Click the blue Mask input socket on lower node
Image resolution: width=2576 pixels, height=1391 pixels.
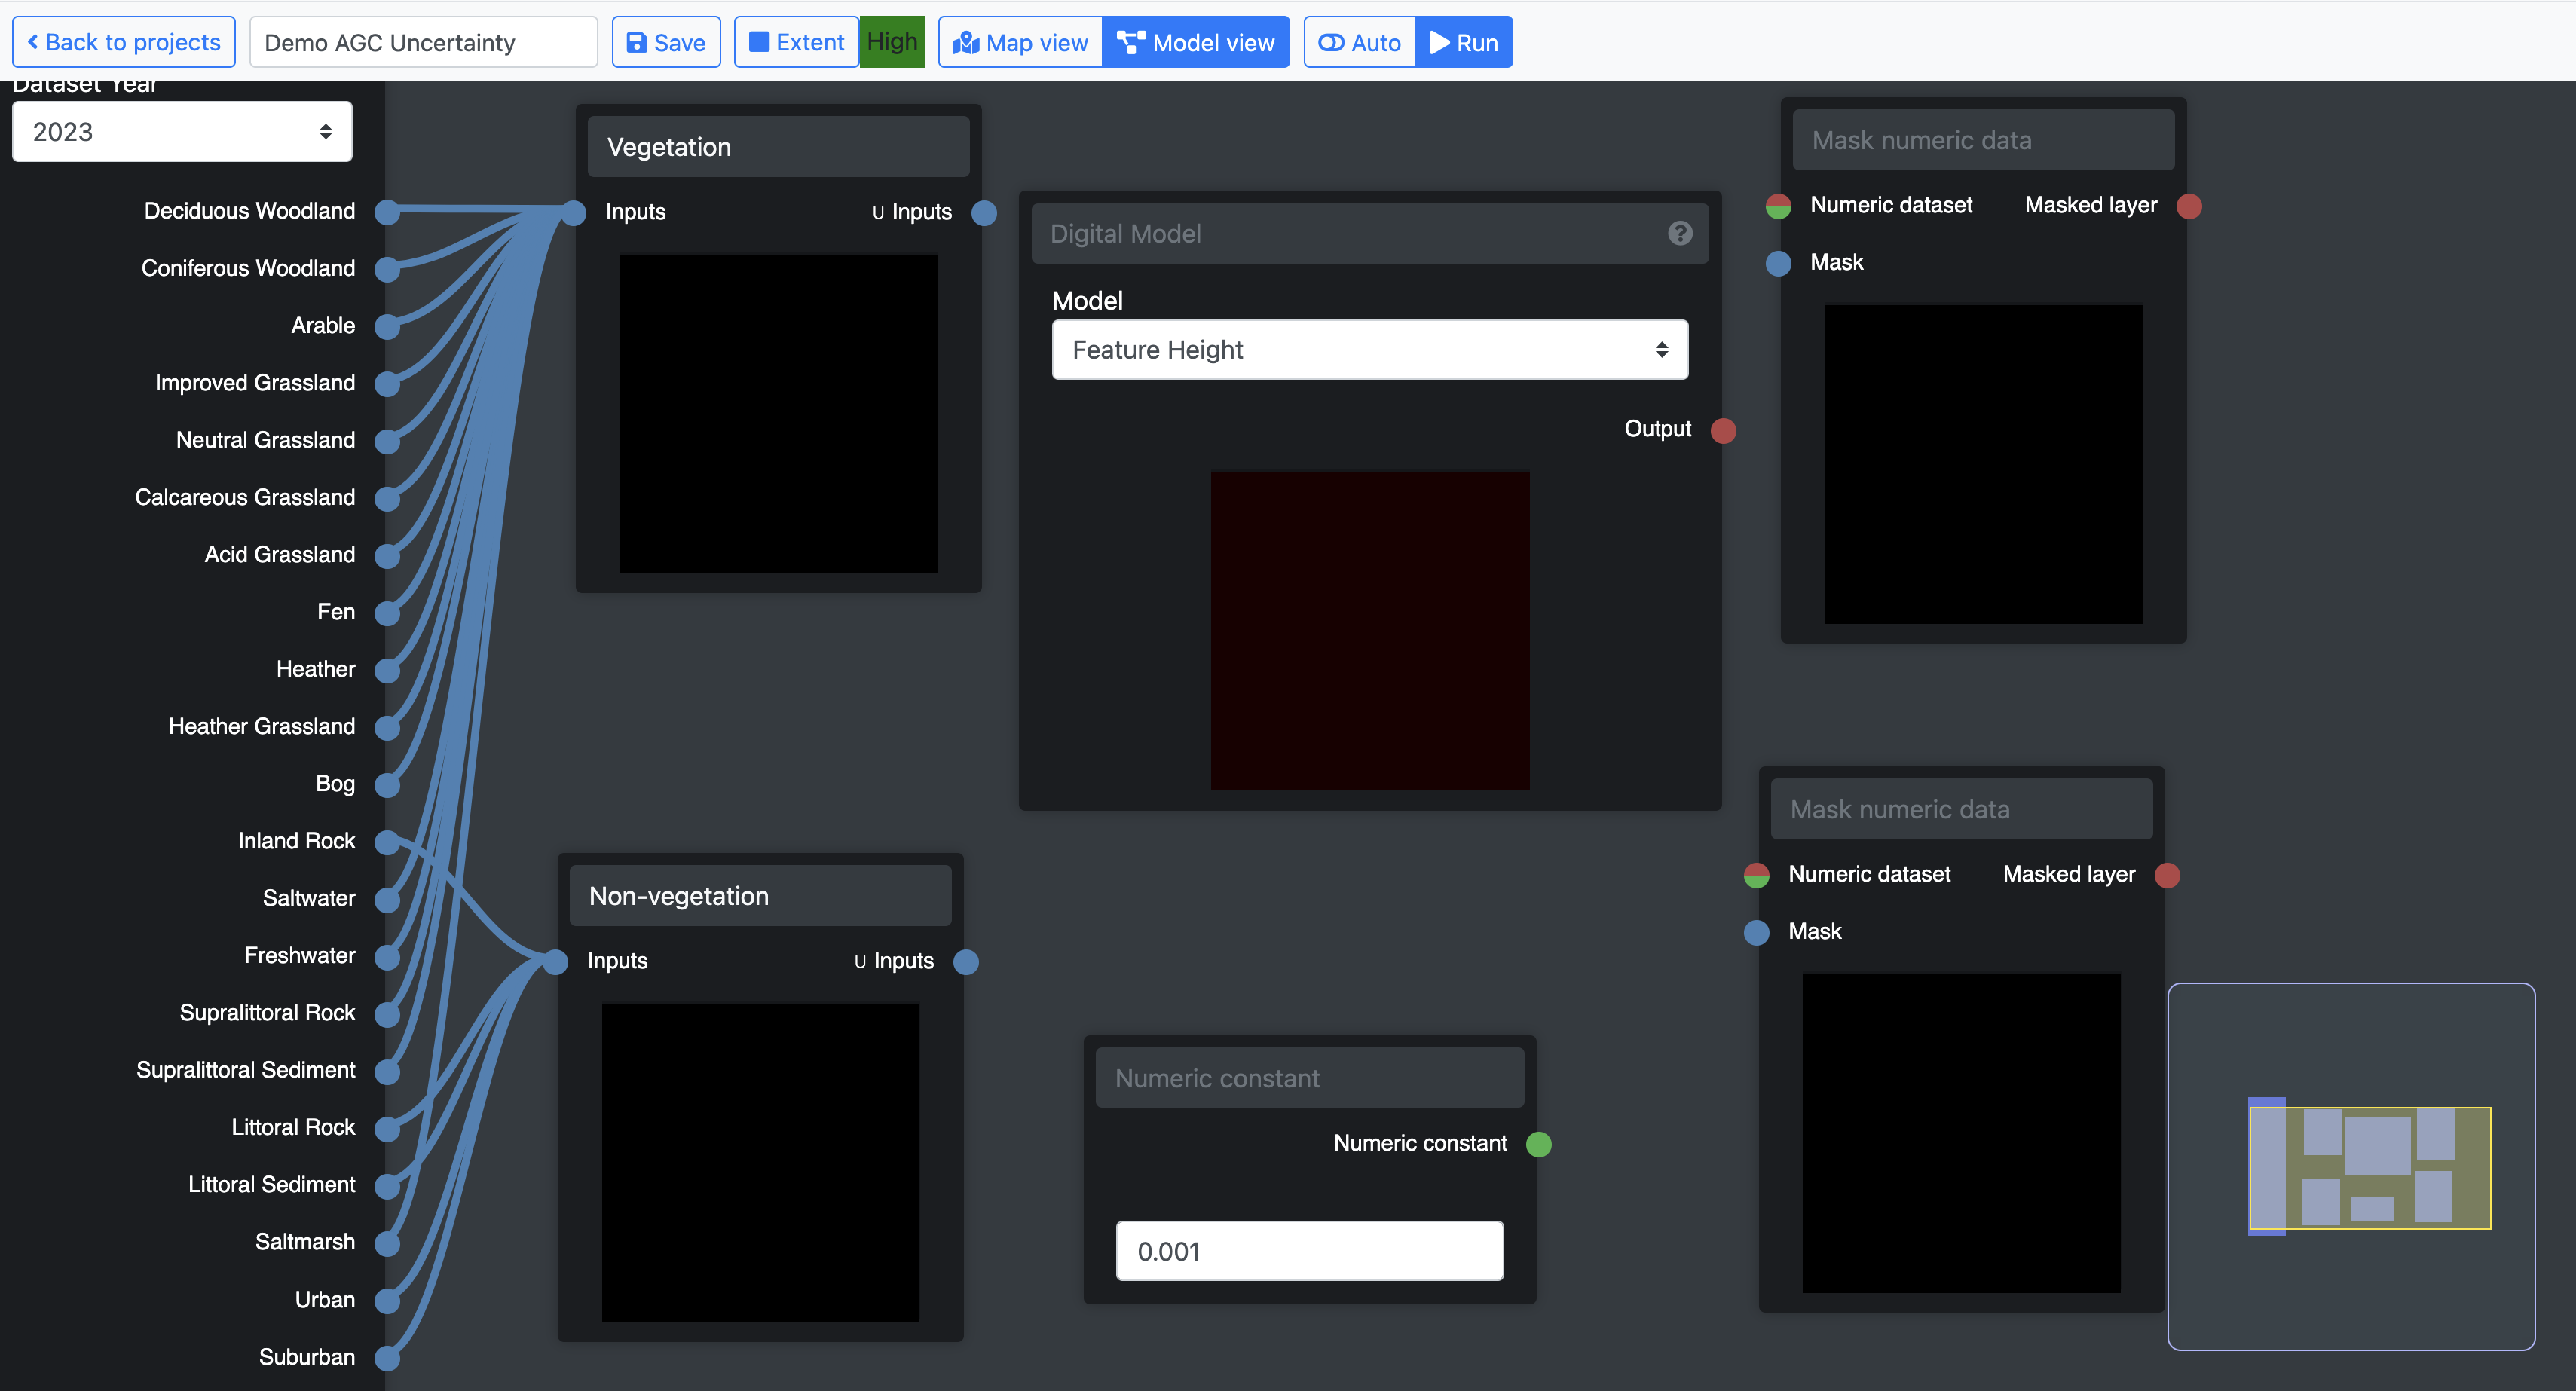(x=1756, y=932)
